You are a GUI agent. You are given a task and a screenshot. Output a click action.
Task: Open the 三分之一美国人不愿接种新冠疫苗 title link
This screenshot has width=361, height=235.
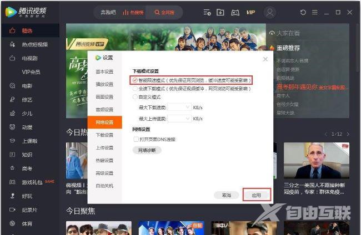click(x=314, y=188)
